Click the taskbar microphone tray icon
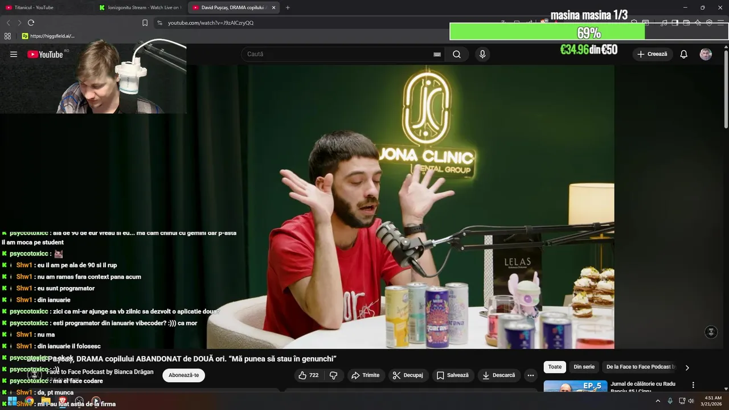The width and height of the screenshot is (729, 410). tap(670, 401)
